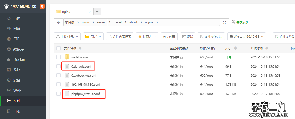Sort by modified time column arrows
The image size is (295, 119).
click(267, 48)
